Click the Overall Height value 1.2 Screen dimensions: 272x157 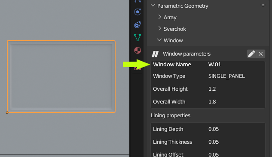coord(212,89)
